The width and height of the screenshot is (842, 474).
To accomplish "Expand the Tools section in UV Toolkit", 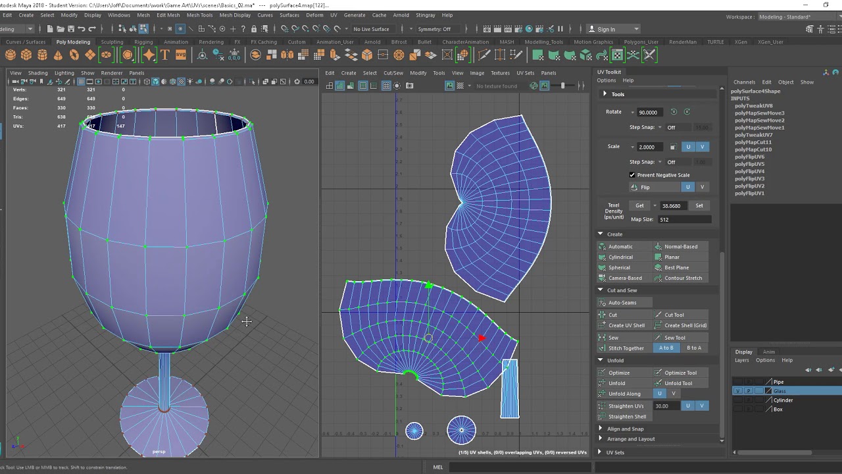I will [x=605, y=94].
